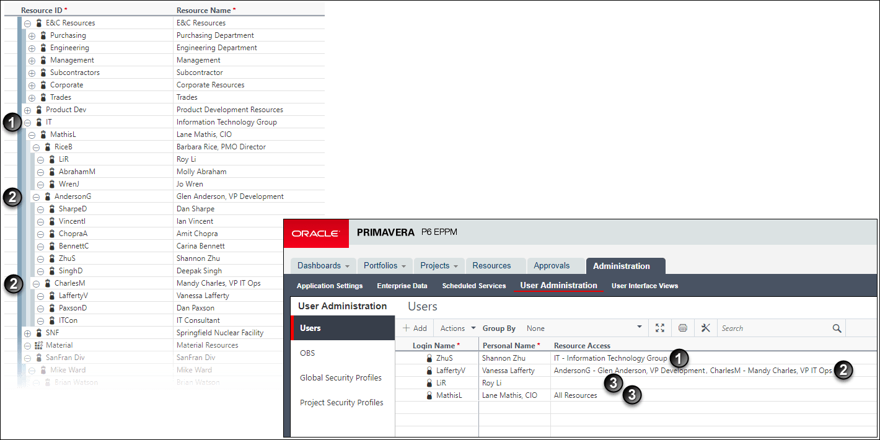Click the Oracle logo
The width and height of the screenshot is (880, 440).
click(316, 233)
